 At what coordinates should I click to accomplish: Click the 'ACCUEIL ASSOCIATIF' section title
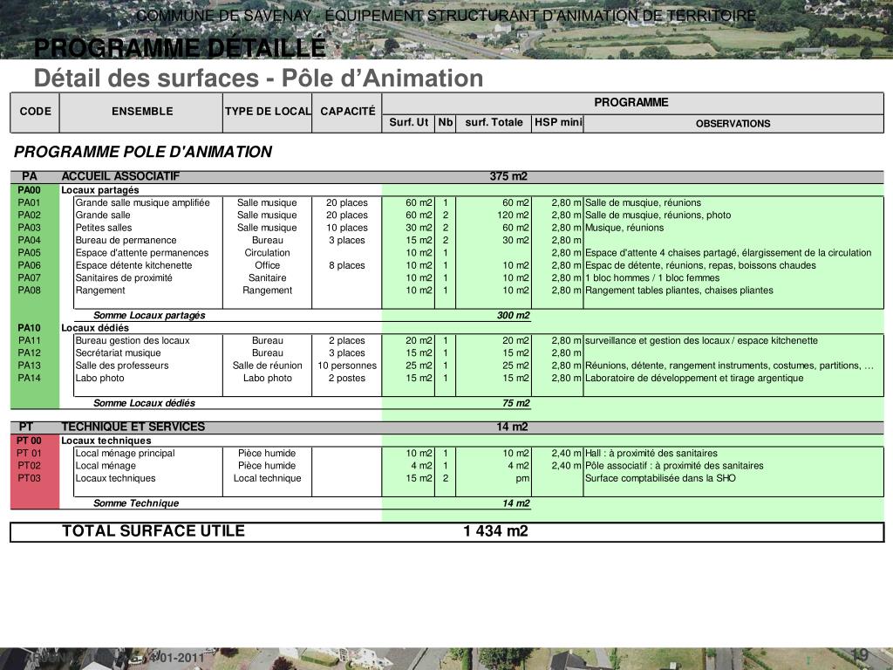pyautogui.click(x=120, y=176)
